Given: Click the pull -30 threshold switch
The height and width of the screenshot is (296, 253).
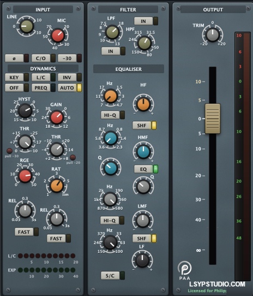Looking at the screenshot, I should tap(9, 151).
